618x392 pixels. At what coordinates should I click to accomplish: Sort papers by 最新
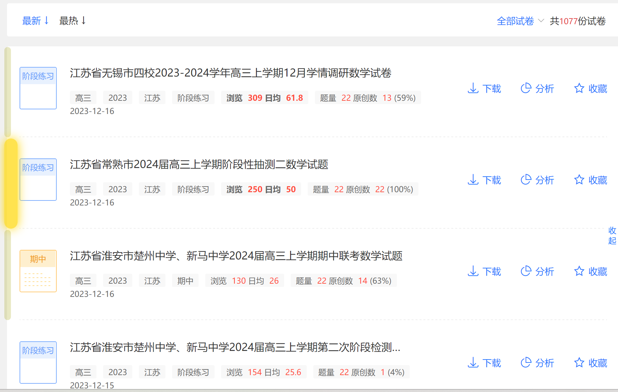pos(35,21)
